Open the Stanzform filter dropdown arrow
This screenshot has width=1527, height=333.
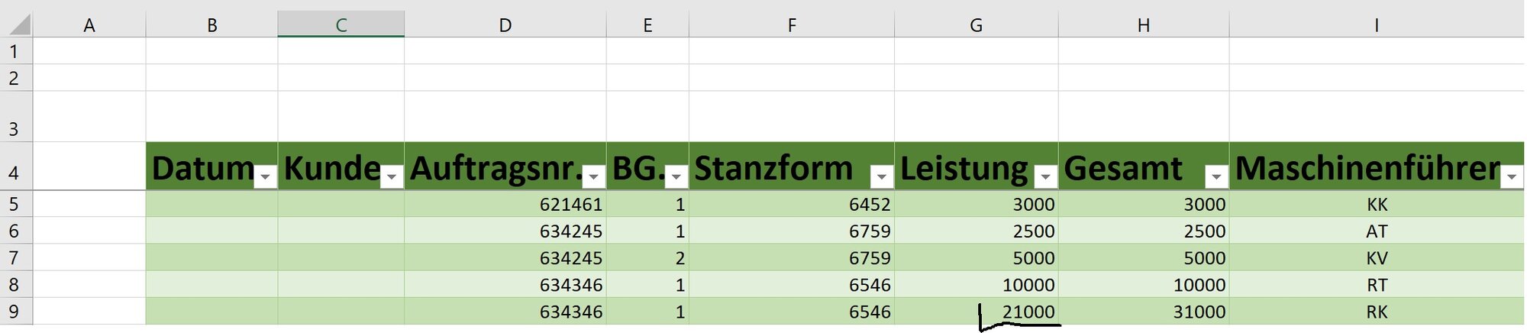pos(882,177)
